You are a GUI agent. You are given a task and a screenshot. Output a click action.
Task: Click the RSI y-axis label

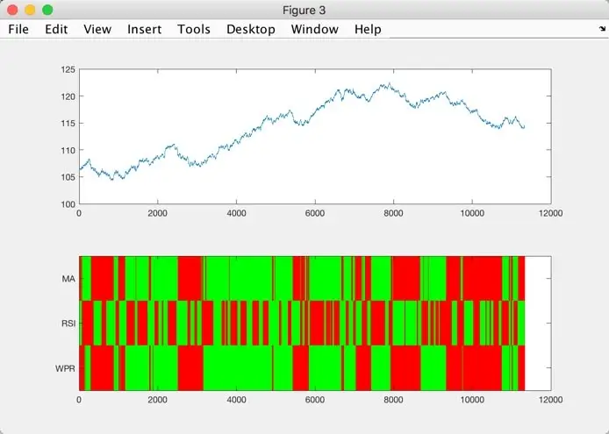coord(67,324)
